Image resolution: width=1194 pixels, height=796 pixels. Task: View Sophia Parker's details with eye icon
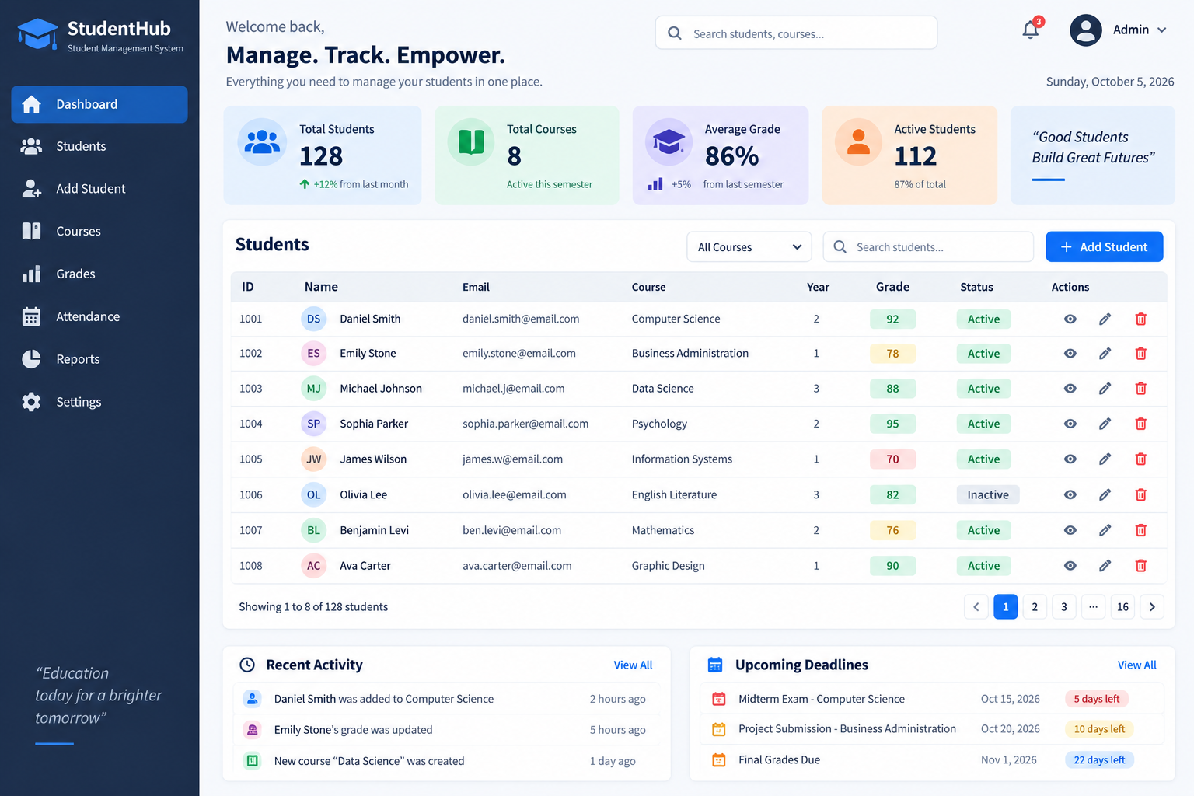click(x=1070, y=424)
